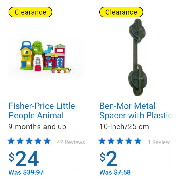This screenshot has width=176, height=181.
Task: Click the fifth star of Ben-Mor rating
Action: click(x=138, y=141)
